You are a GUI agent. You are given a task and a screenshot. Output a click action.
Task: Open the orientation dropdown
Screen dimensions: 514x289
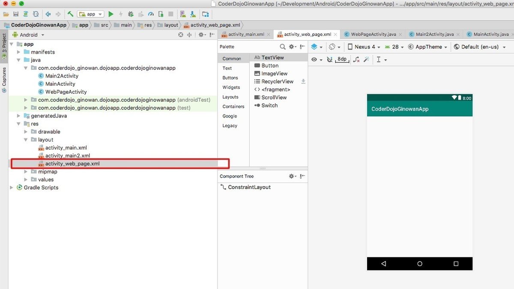pos(335,47)
